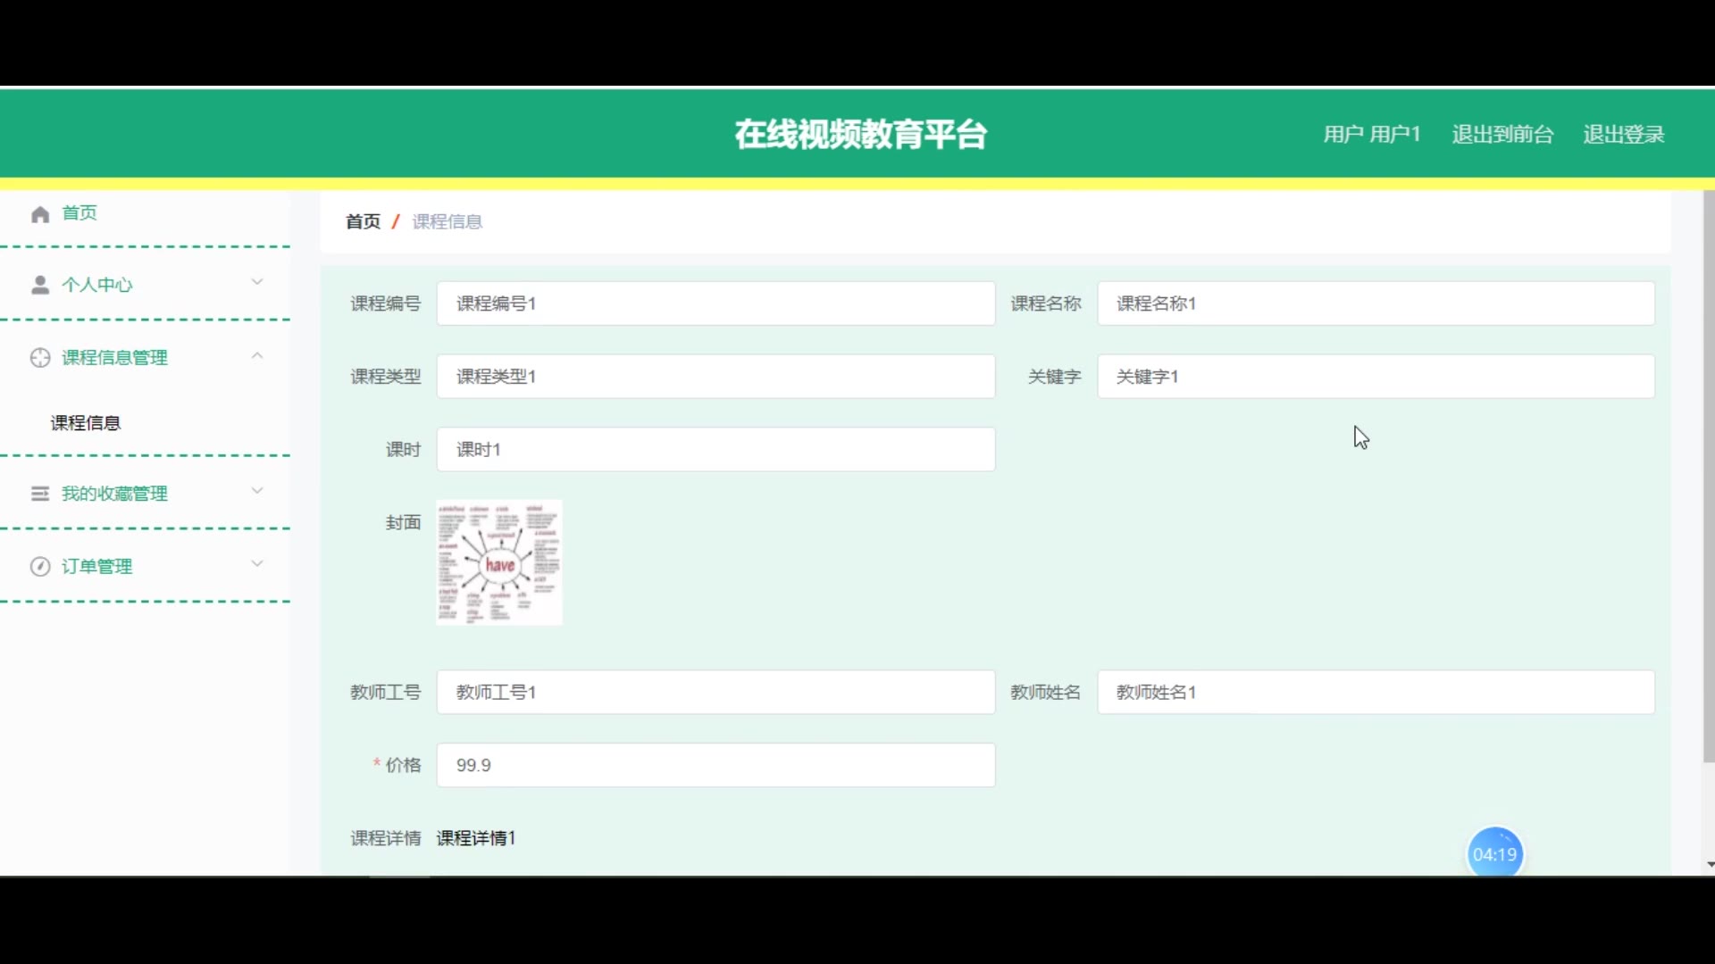Viewport: 1715px width, 964px height.
Task: Click the course cover thumbnail image
Action: 499,562
